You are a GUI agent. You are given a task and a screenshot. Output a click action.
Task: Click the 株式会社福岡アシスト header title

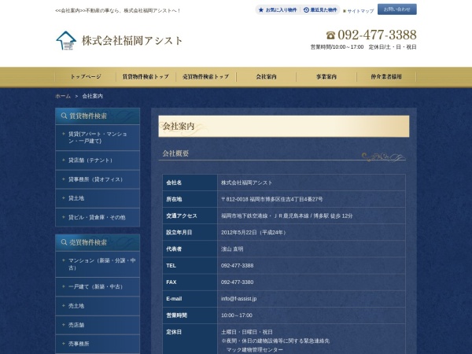point(132,41)
